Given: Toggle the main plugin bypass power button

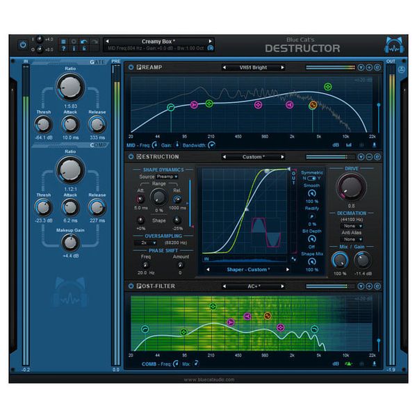Looking at the screenshot, I should coord(23,44).
